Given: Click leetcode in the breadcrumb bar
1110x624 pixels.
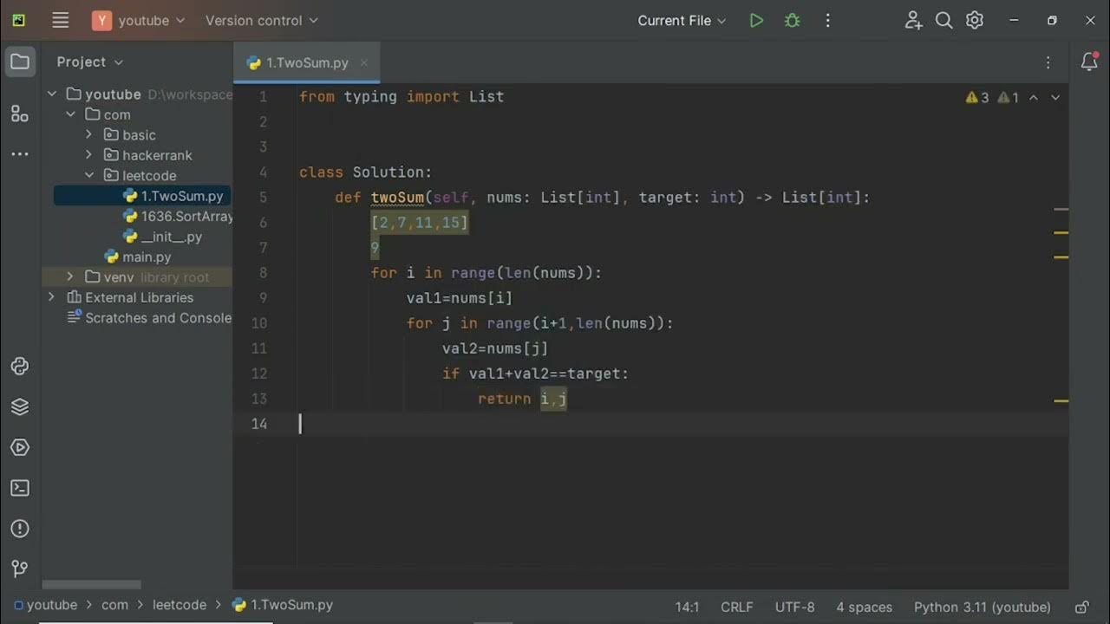Looking at the screenshot, I should pos(180,606).
